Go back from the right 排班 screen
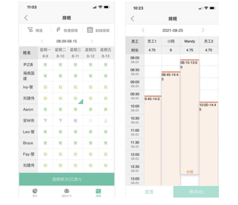 133,19
